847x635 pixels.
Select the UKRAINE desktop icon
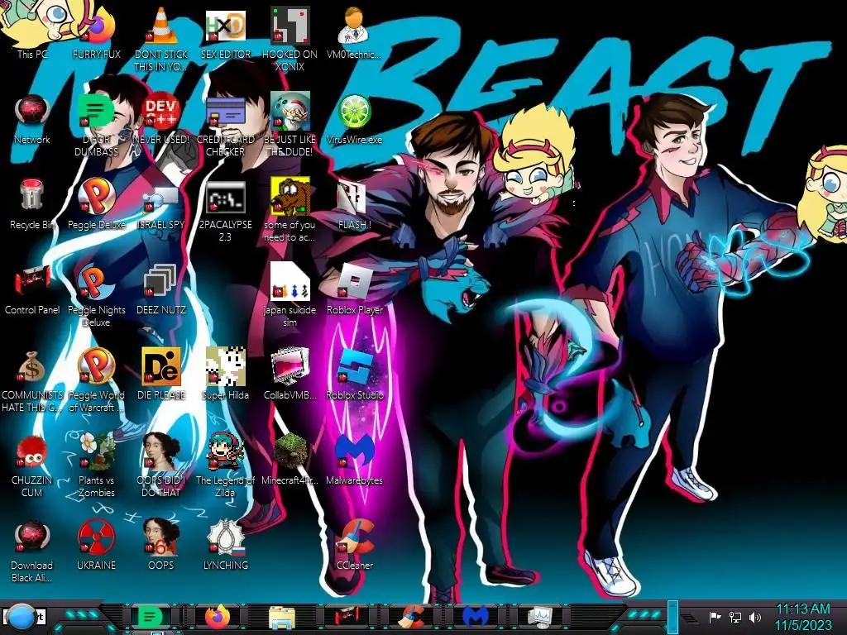96,546
